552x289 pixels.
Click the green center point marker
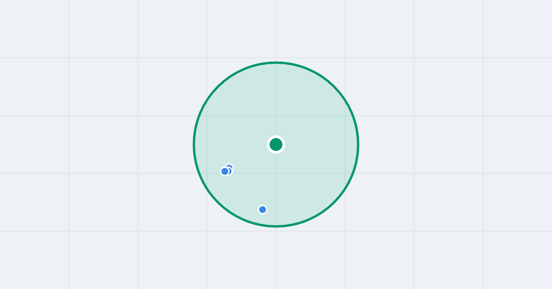[276, 144]
